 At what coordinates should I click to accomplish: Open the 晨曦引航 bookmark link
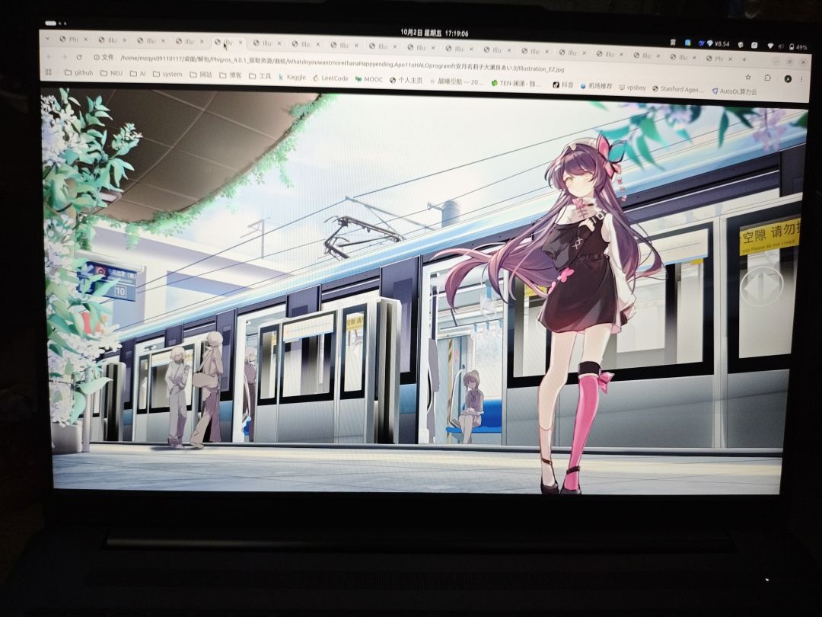tap(457, 82)
